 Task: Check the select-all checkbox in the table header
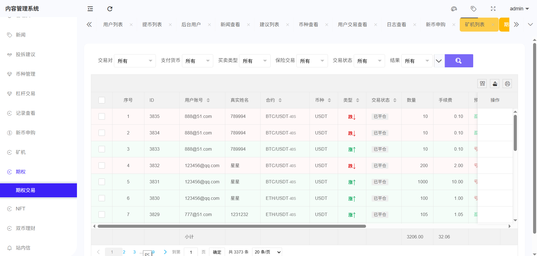(x=102, y=100)
